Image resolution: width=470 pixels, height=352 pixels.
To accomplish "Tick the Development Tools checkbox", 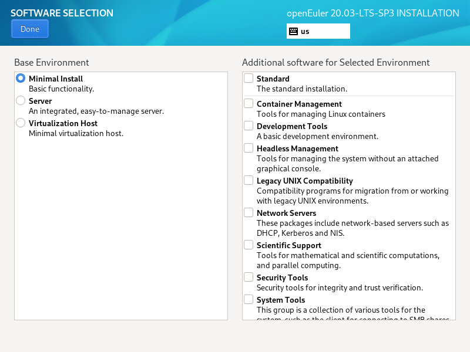I will click(x=249, y=126).
